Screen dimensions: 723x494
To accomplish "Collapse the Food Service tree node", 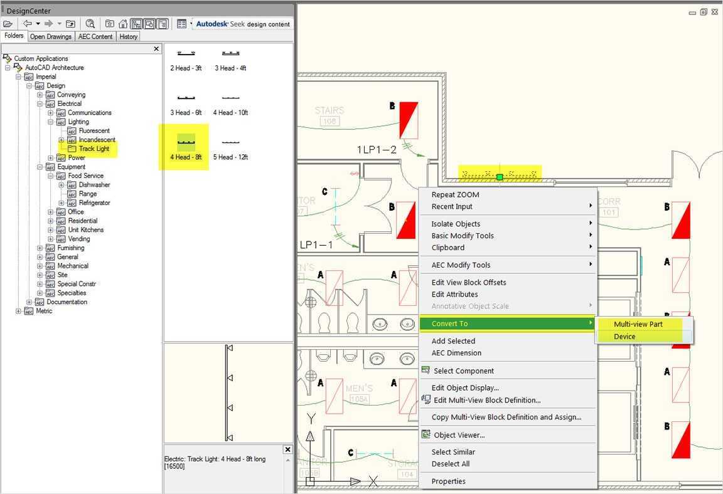I will click(x=51, y=176).
